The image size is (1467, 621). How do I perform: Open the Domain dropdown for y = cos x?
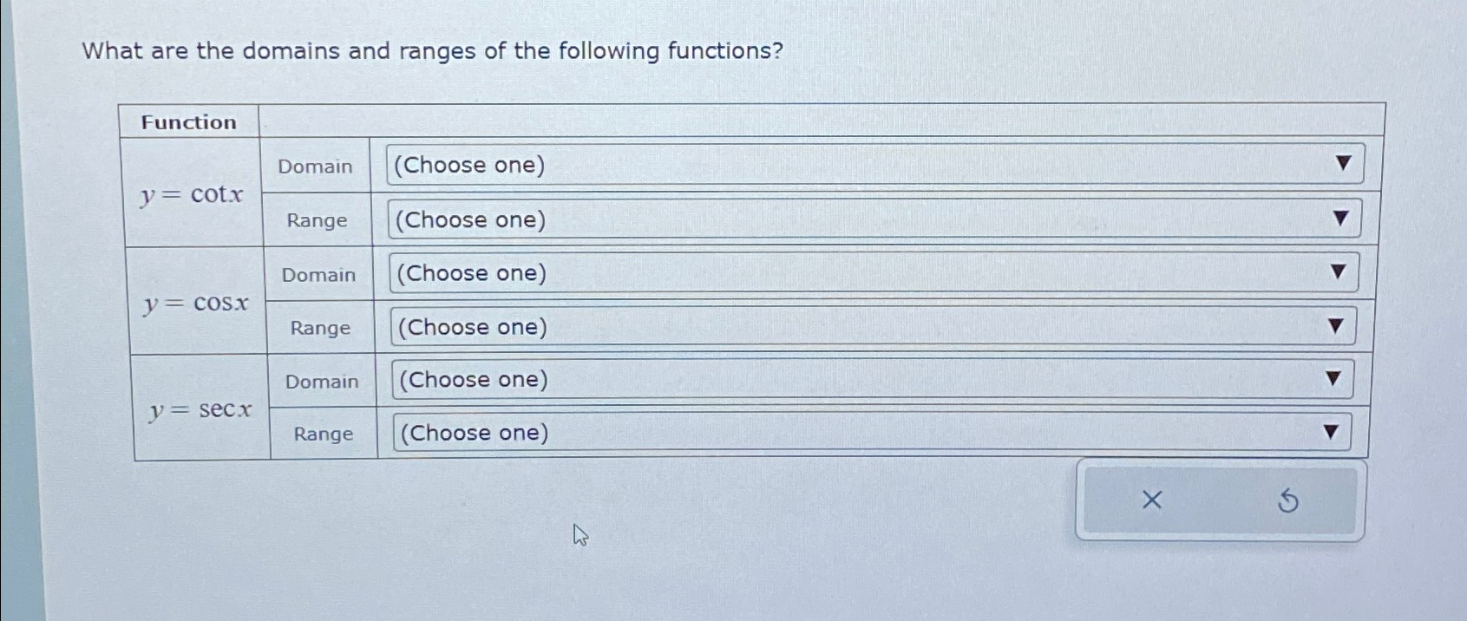coord(868,272)
